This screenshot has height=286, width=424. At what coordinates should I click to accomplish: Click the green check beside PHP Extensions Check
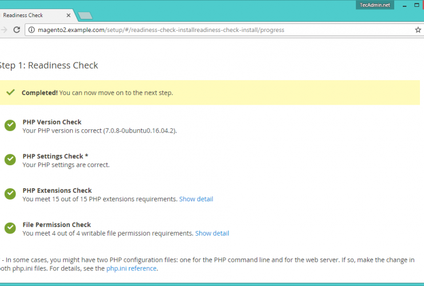[10, 194]
